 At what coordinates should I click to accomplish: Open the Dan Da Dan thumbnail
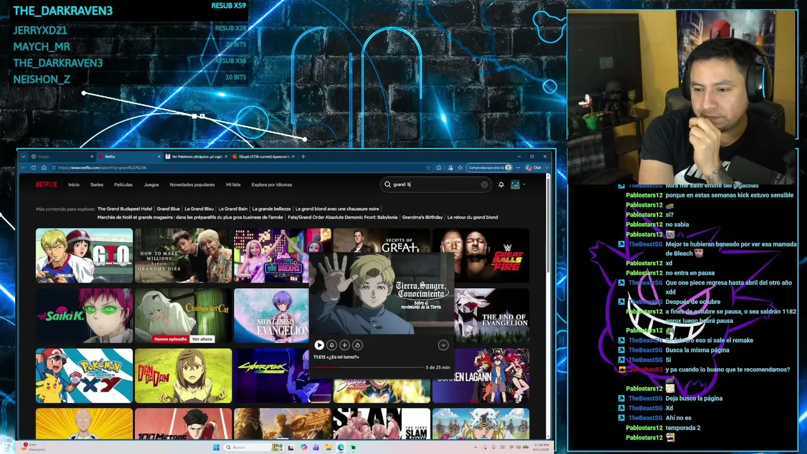click(x=183, y=375)
